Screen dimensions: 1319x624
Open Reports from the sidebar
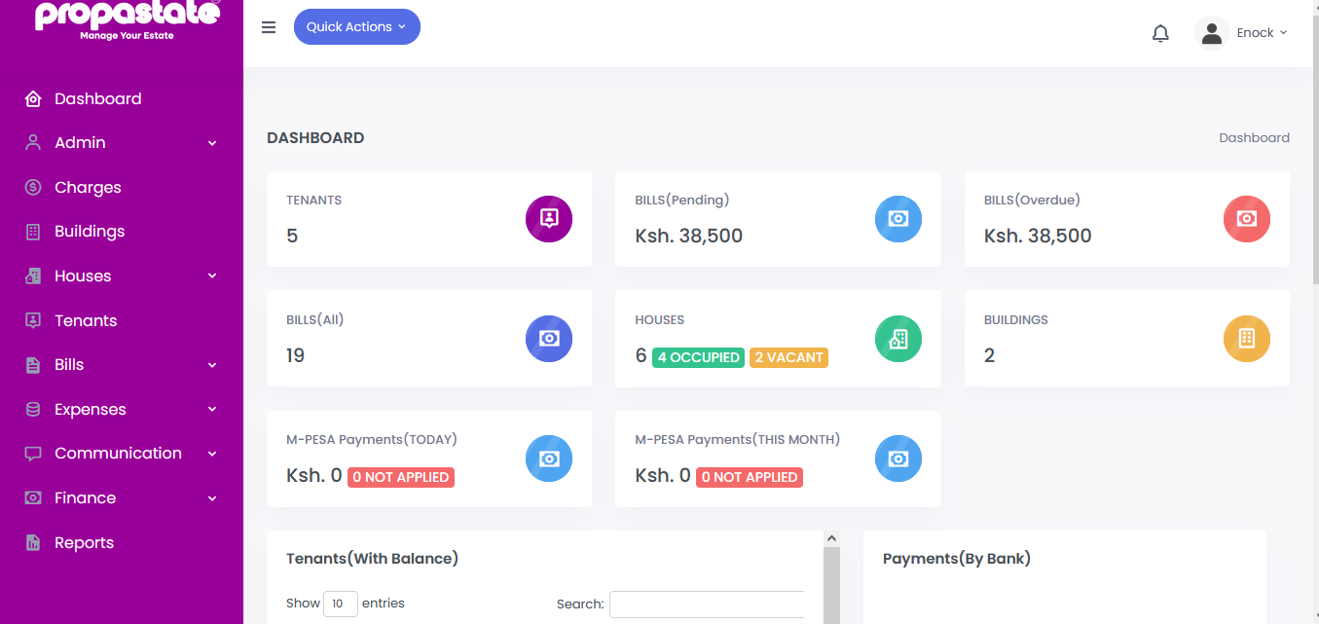(84, 543)
